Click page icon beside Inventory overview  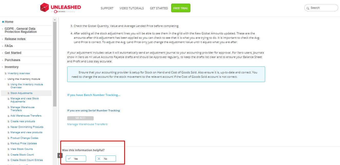click(x=6, y=73)
